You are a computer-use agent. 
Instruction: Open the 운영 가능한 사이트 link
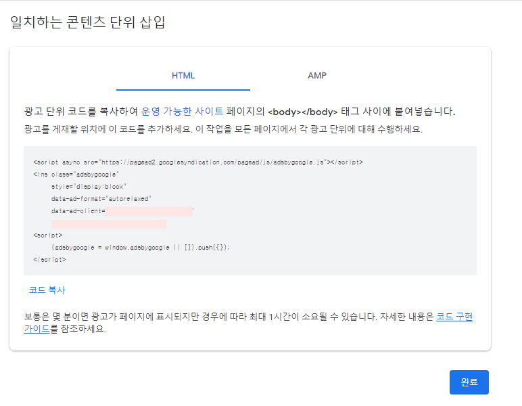(182, 111)
